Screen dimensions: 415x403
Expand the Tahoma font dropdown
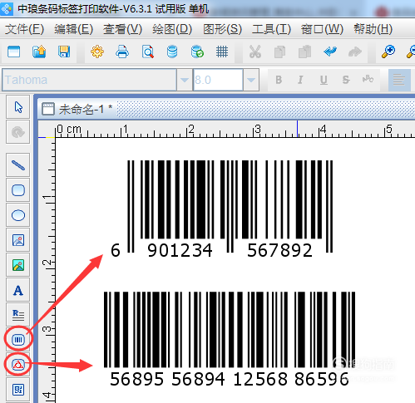[x=185, y=80]
